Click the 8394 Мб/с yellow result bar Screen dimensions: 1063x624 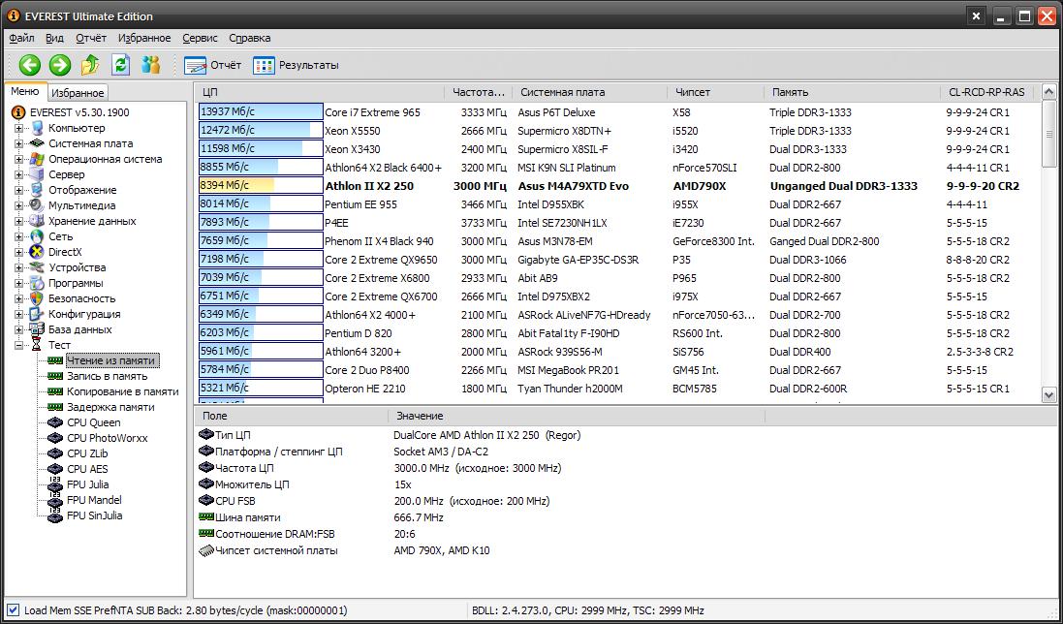click(236, 186)
